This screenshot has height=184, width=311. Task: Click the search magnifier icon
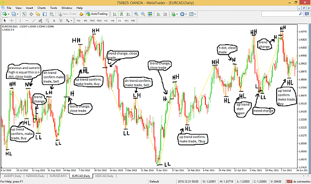[x=301, y=14]
